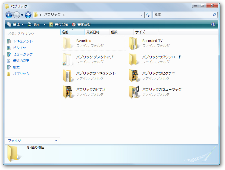The width and height of the screenshot is (225, 170).
Task: Click 最近の変更 sidebar icon
Action: click(9, 61)
